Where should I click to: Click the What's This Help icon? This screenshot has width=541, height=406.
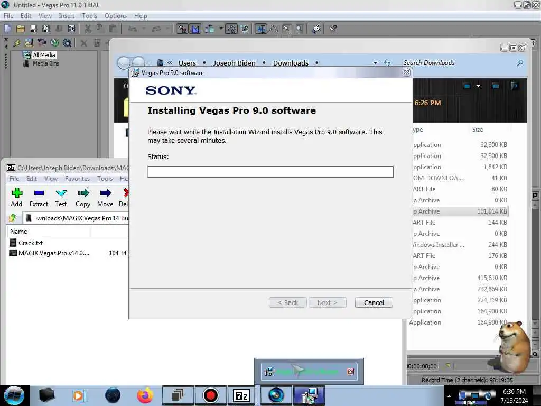click(x=333, y=29)
